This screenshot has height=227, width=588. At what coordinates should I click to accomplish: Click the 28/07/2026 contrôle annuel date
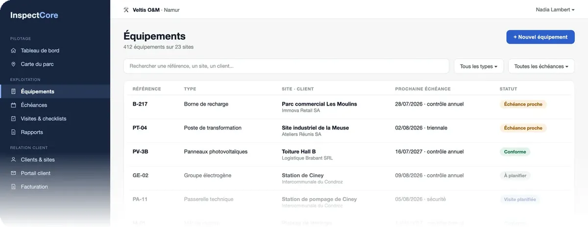point(429,104)
